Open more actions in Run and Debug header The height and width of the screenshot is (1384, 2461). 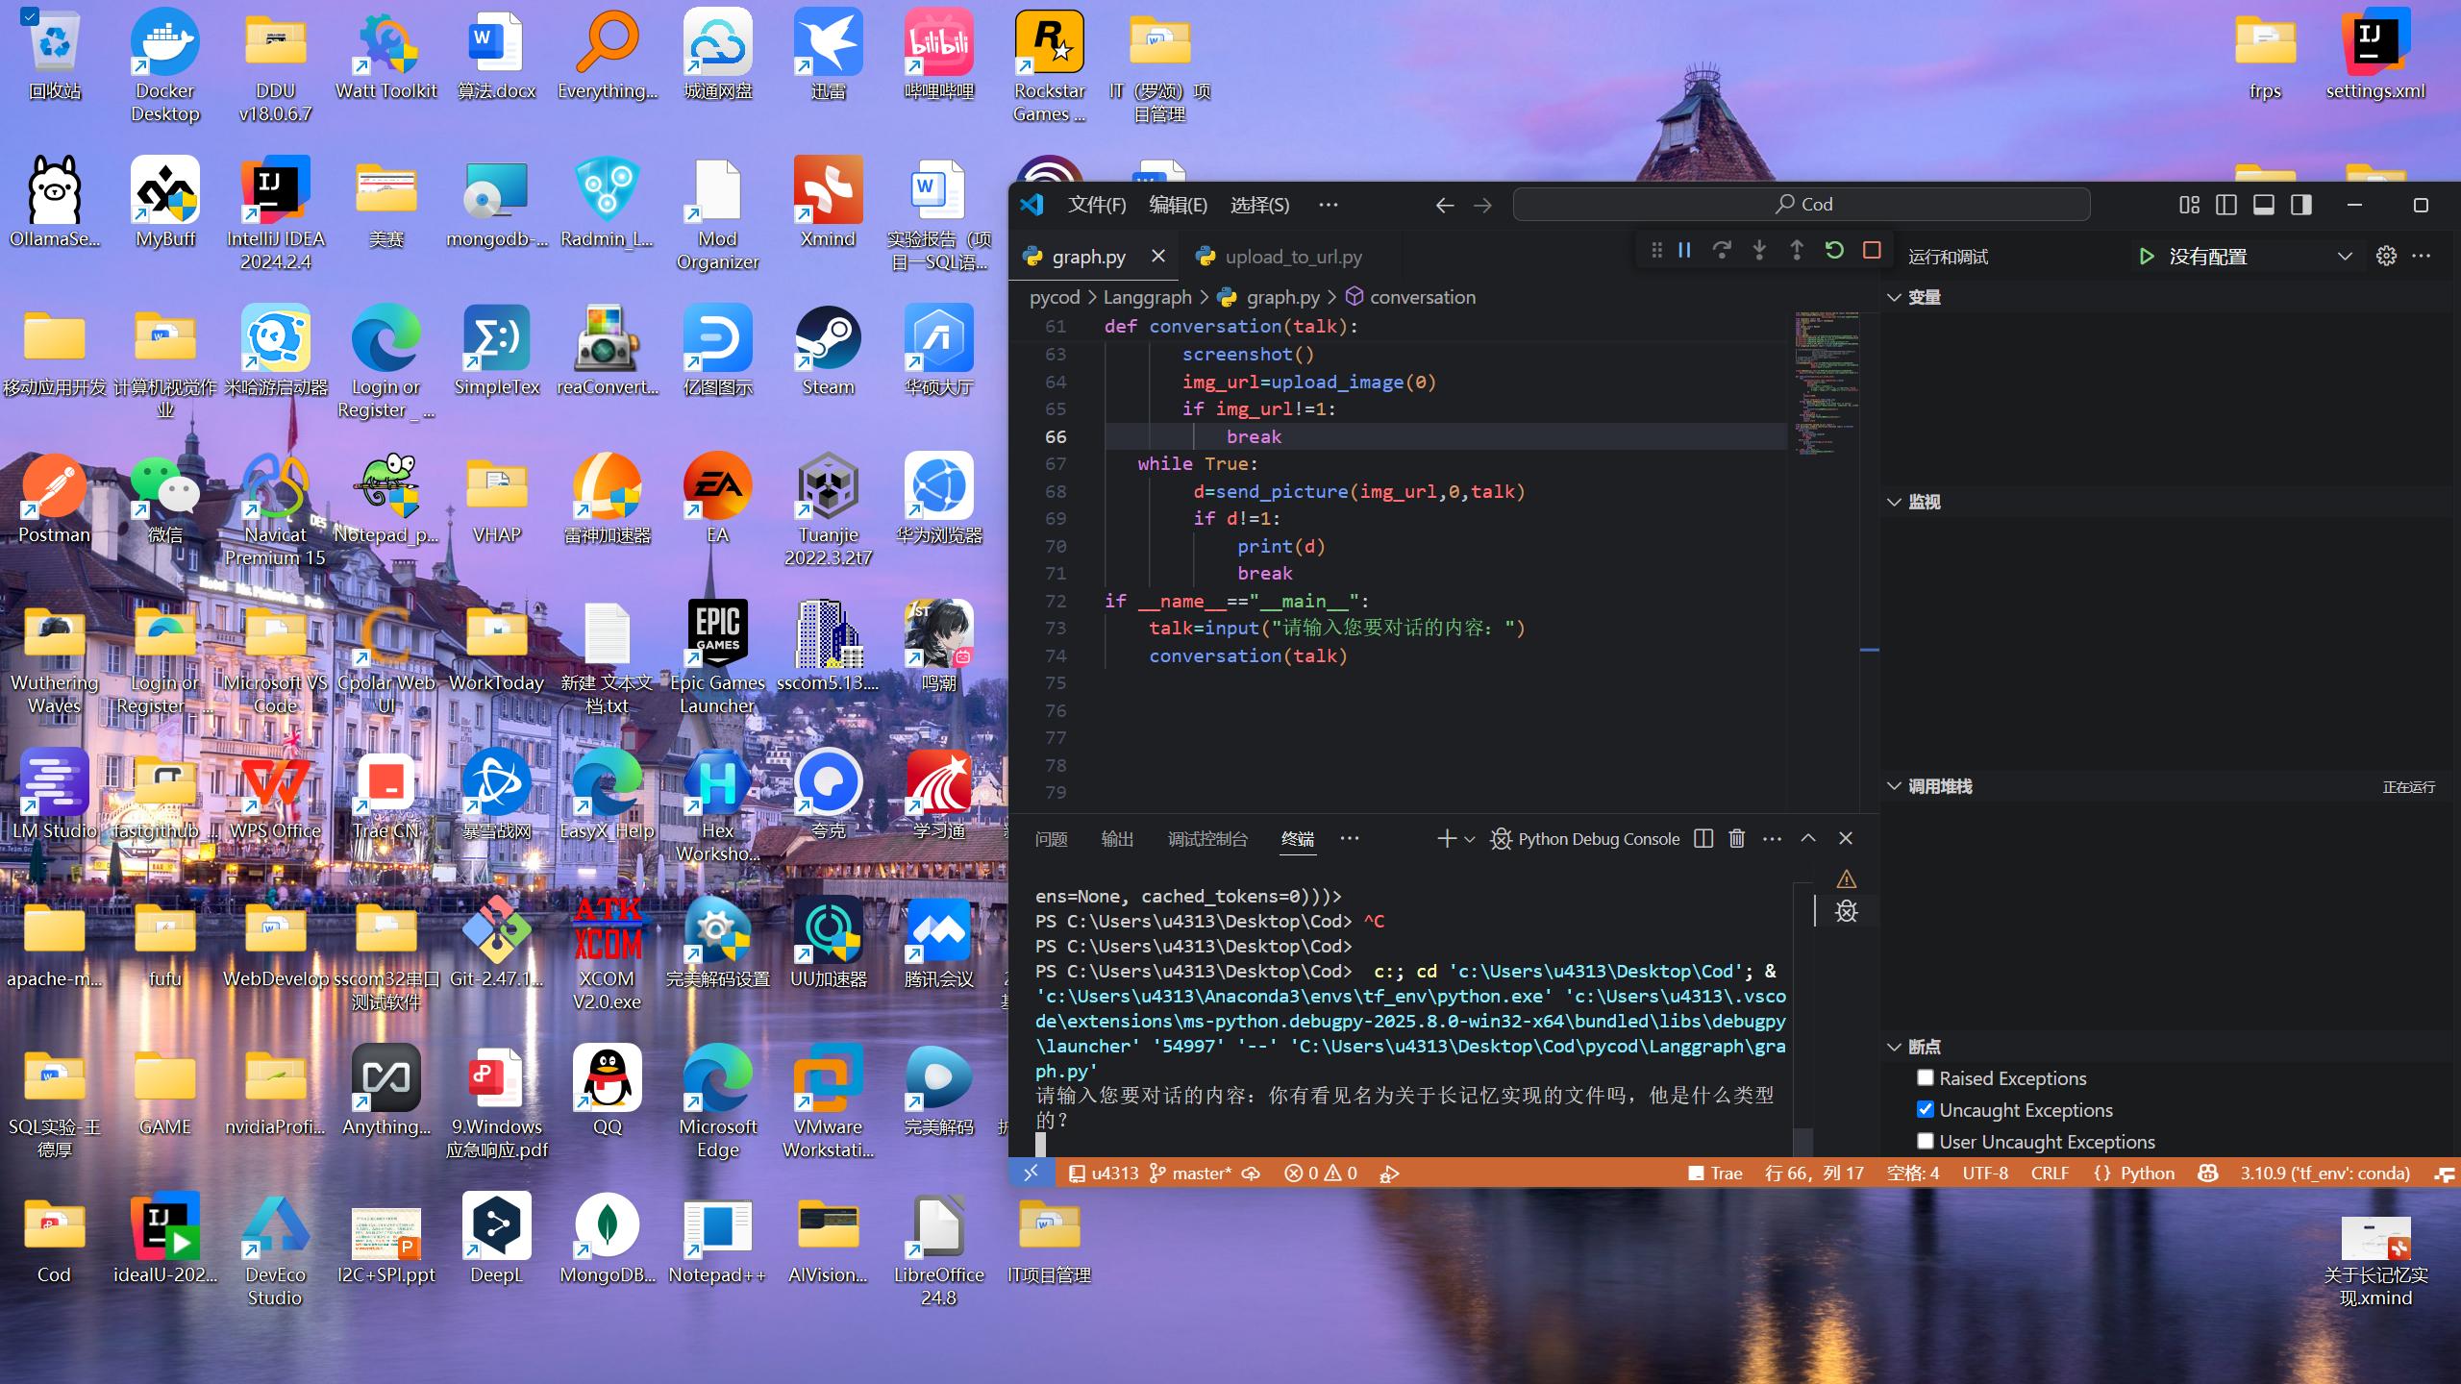point(2422,256)
